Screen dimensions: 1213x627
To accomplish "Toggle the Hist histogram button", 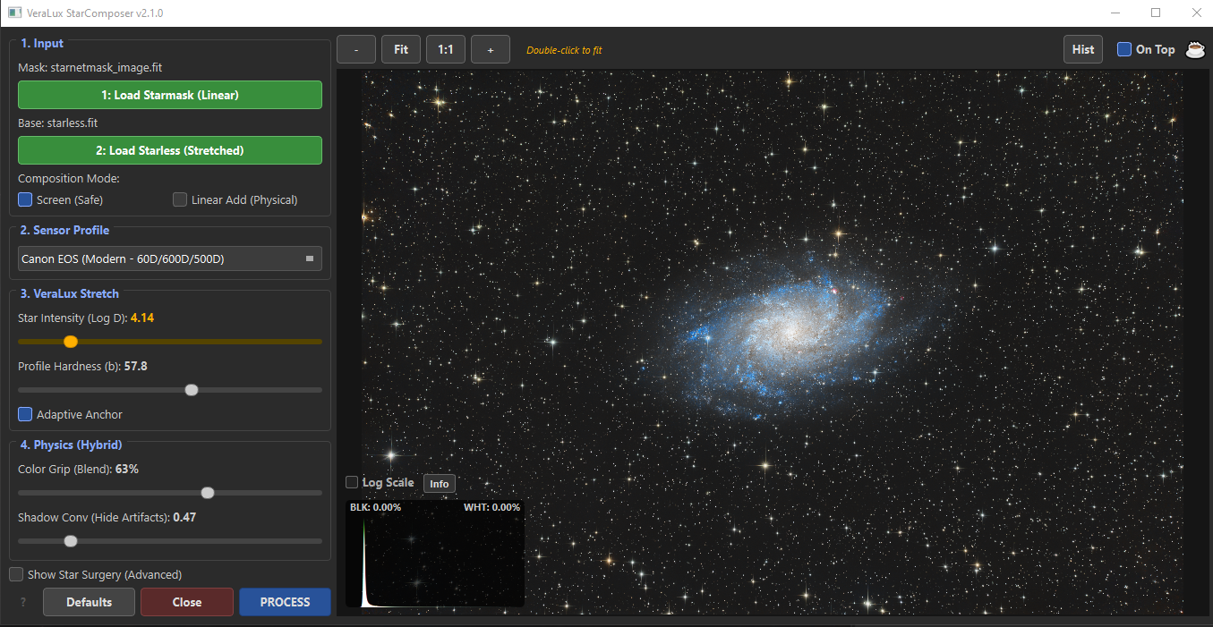I will pyautogui.click(x=1083, y=50).
